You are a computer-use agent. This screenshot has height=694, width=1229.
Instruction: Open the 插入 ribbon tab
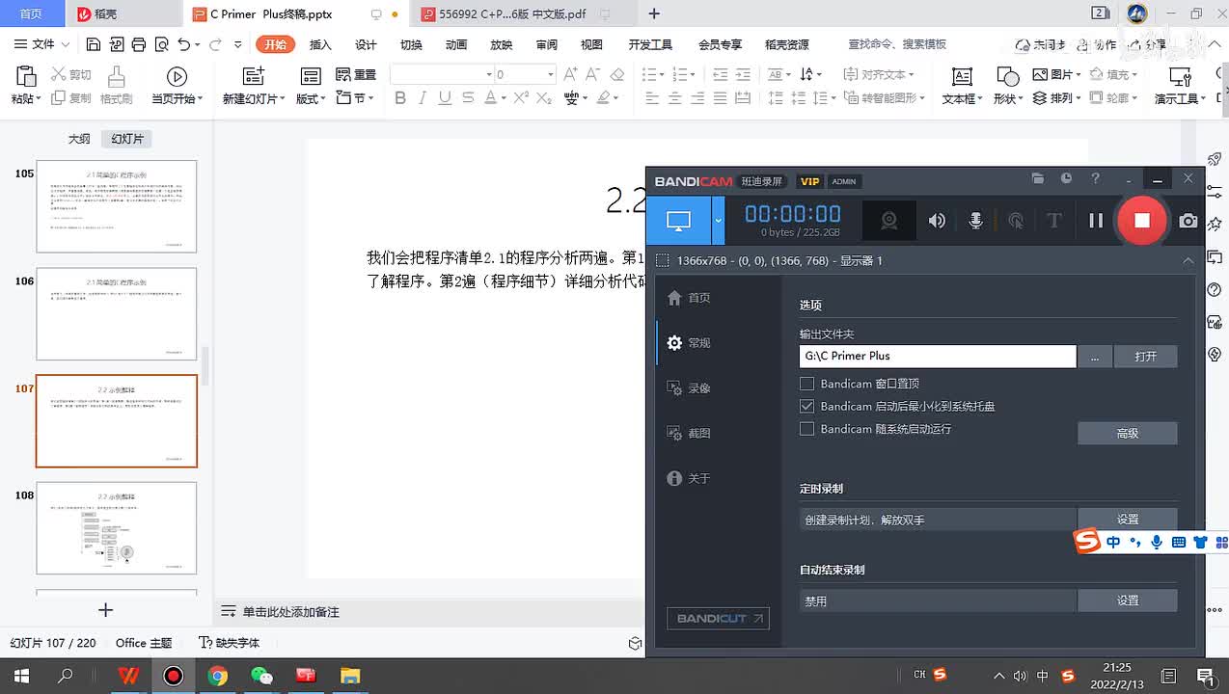coord(320,44)
